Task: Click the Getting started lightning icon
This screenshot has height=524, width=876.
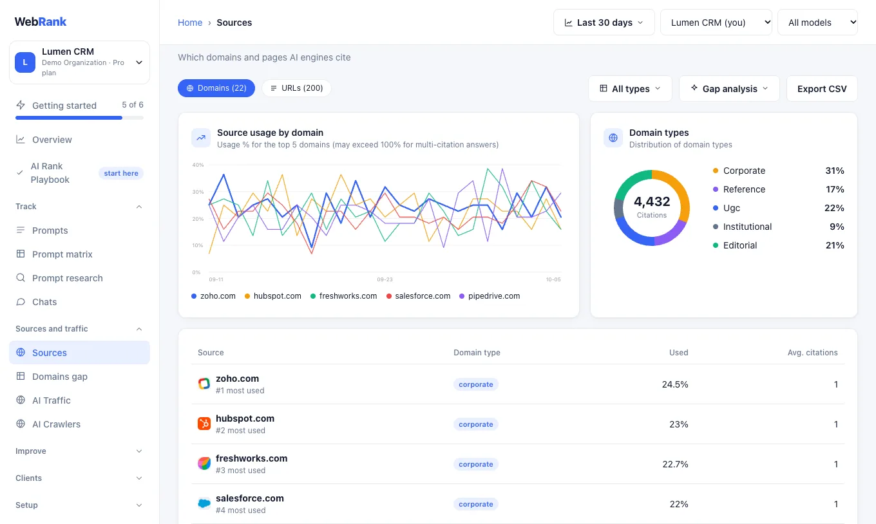Action: click(x=21, y=105)
